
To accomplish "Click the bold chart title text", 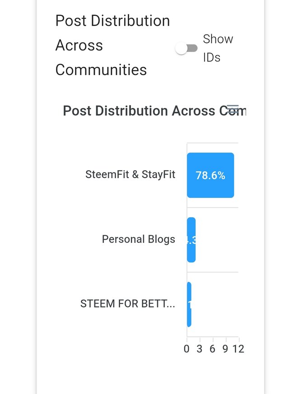I will pos(154,111).
